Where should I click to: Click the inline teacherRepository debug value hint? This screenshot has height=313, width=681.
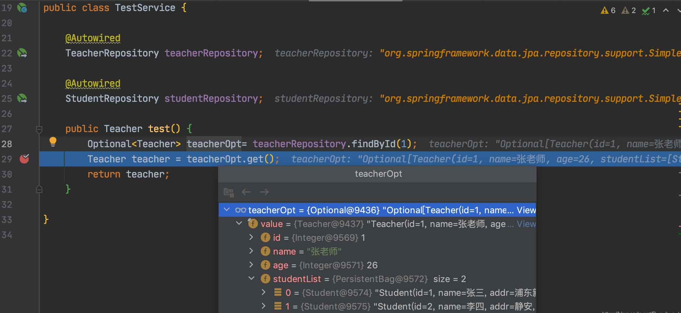pos(478,53)
